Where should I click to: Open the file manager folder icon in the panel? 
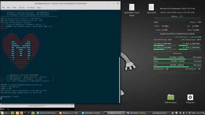tap(33, 113)
